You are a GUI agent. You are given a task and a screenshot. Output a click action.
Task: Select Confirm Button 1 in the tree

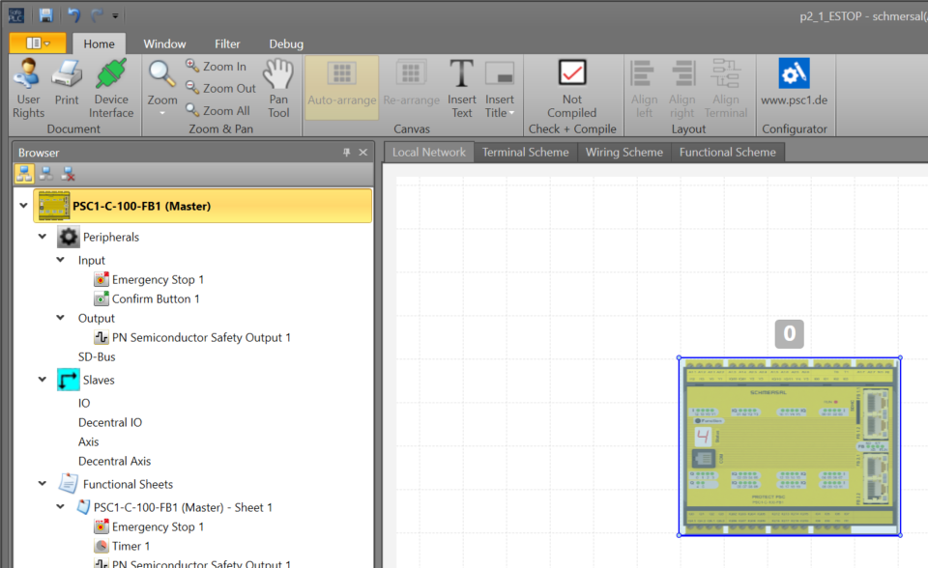tap(147, 298)
